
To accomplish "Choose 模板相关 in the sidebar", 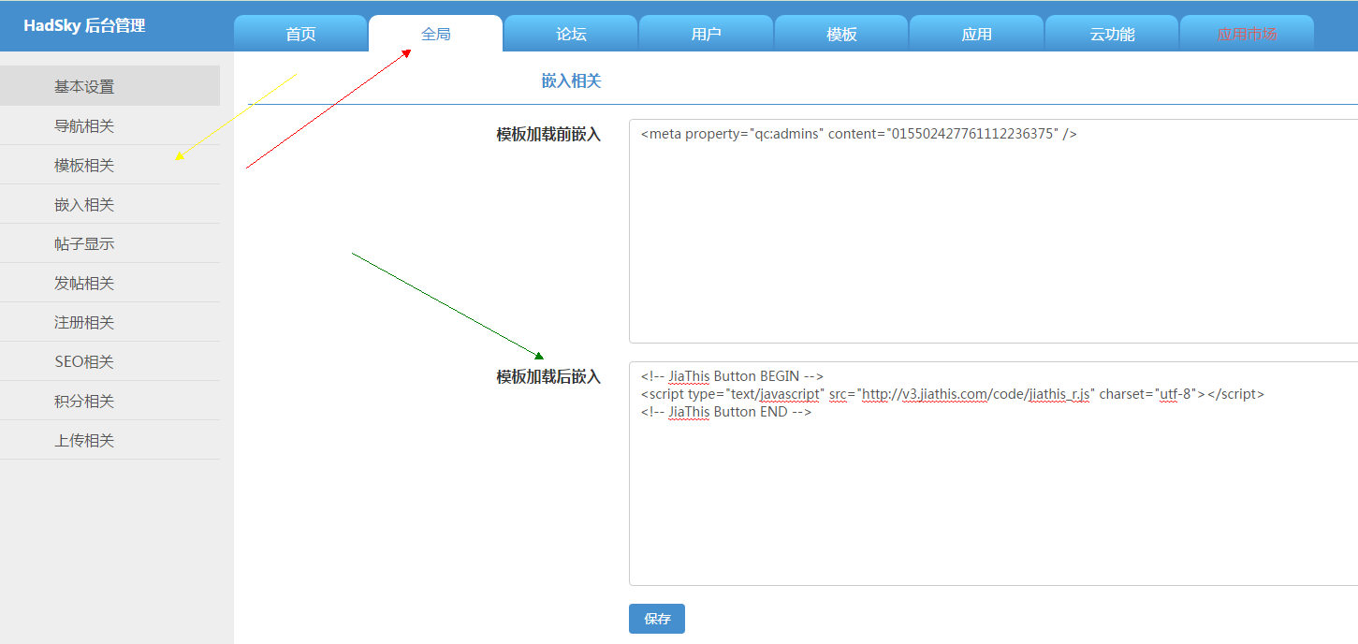I will [110, 165].
